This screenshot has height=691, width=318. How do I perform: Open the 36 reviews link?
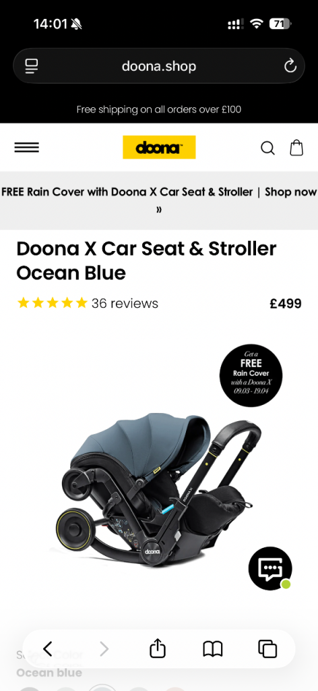click(x=125, y=303)
